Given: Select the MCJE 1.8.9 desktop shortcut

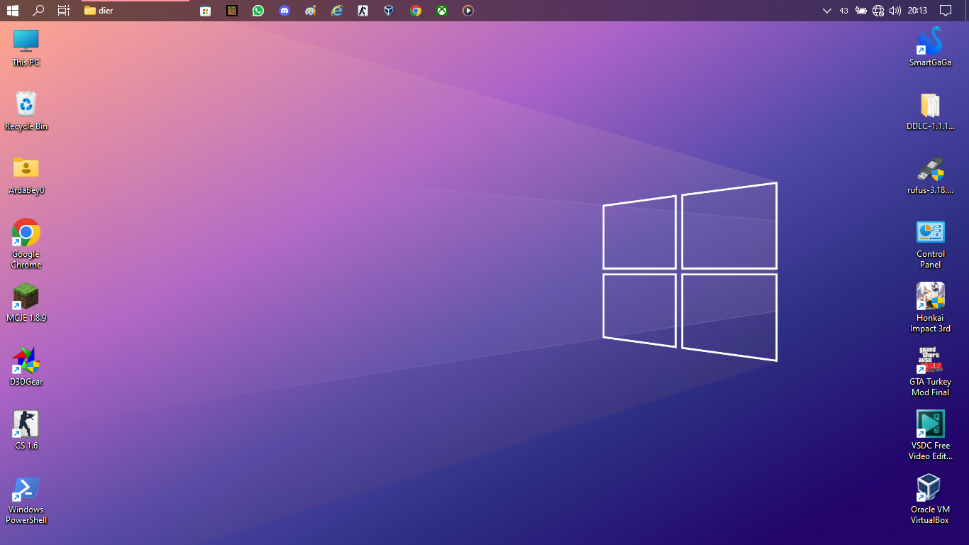Looking at the screenshot, I should (26, 303).
